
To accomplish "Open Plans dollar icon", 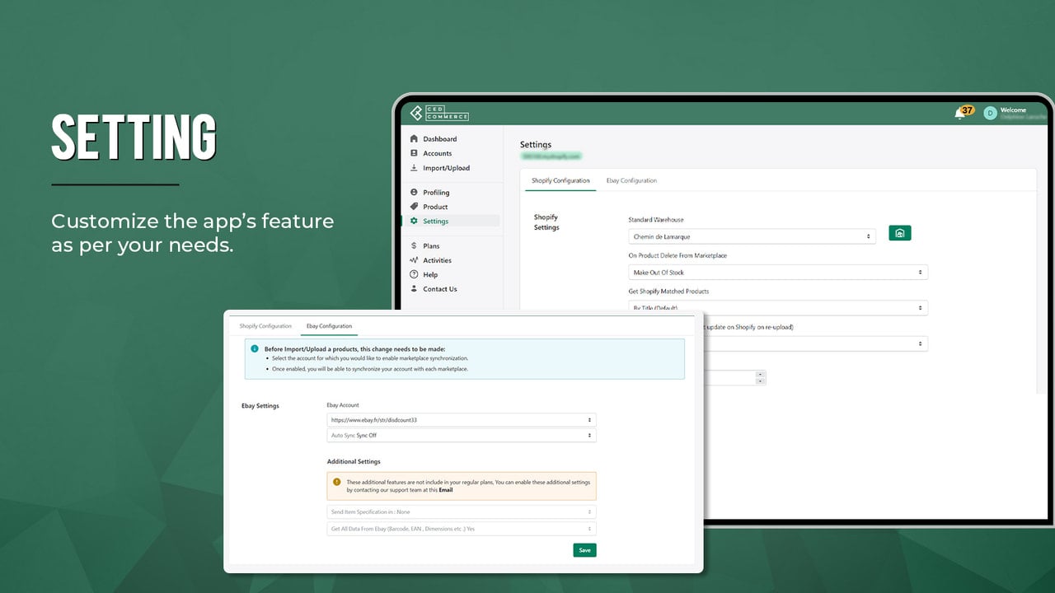I will [x=414, y=245].
